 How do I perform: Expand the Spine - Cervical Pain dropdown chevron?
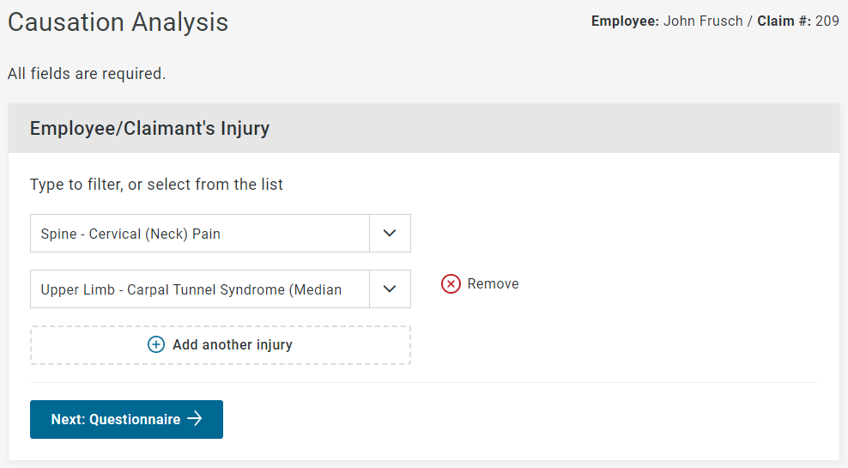[390, 234]
